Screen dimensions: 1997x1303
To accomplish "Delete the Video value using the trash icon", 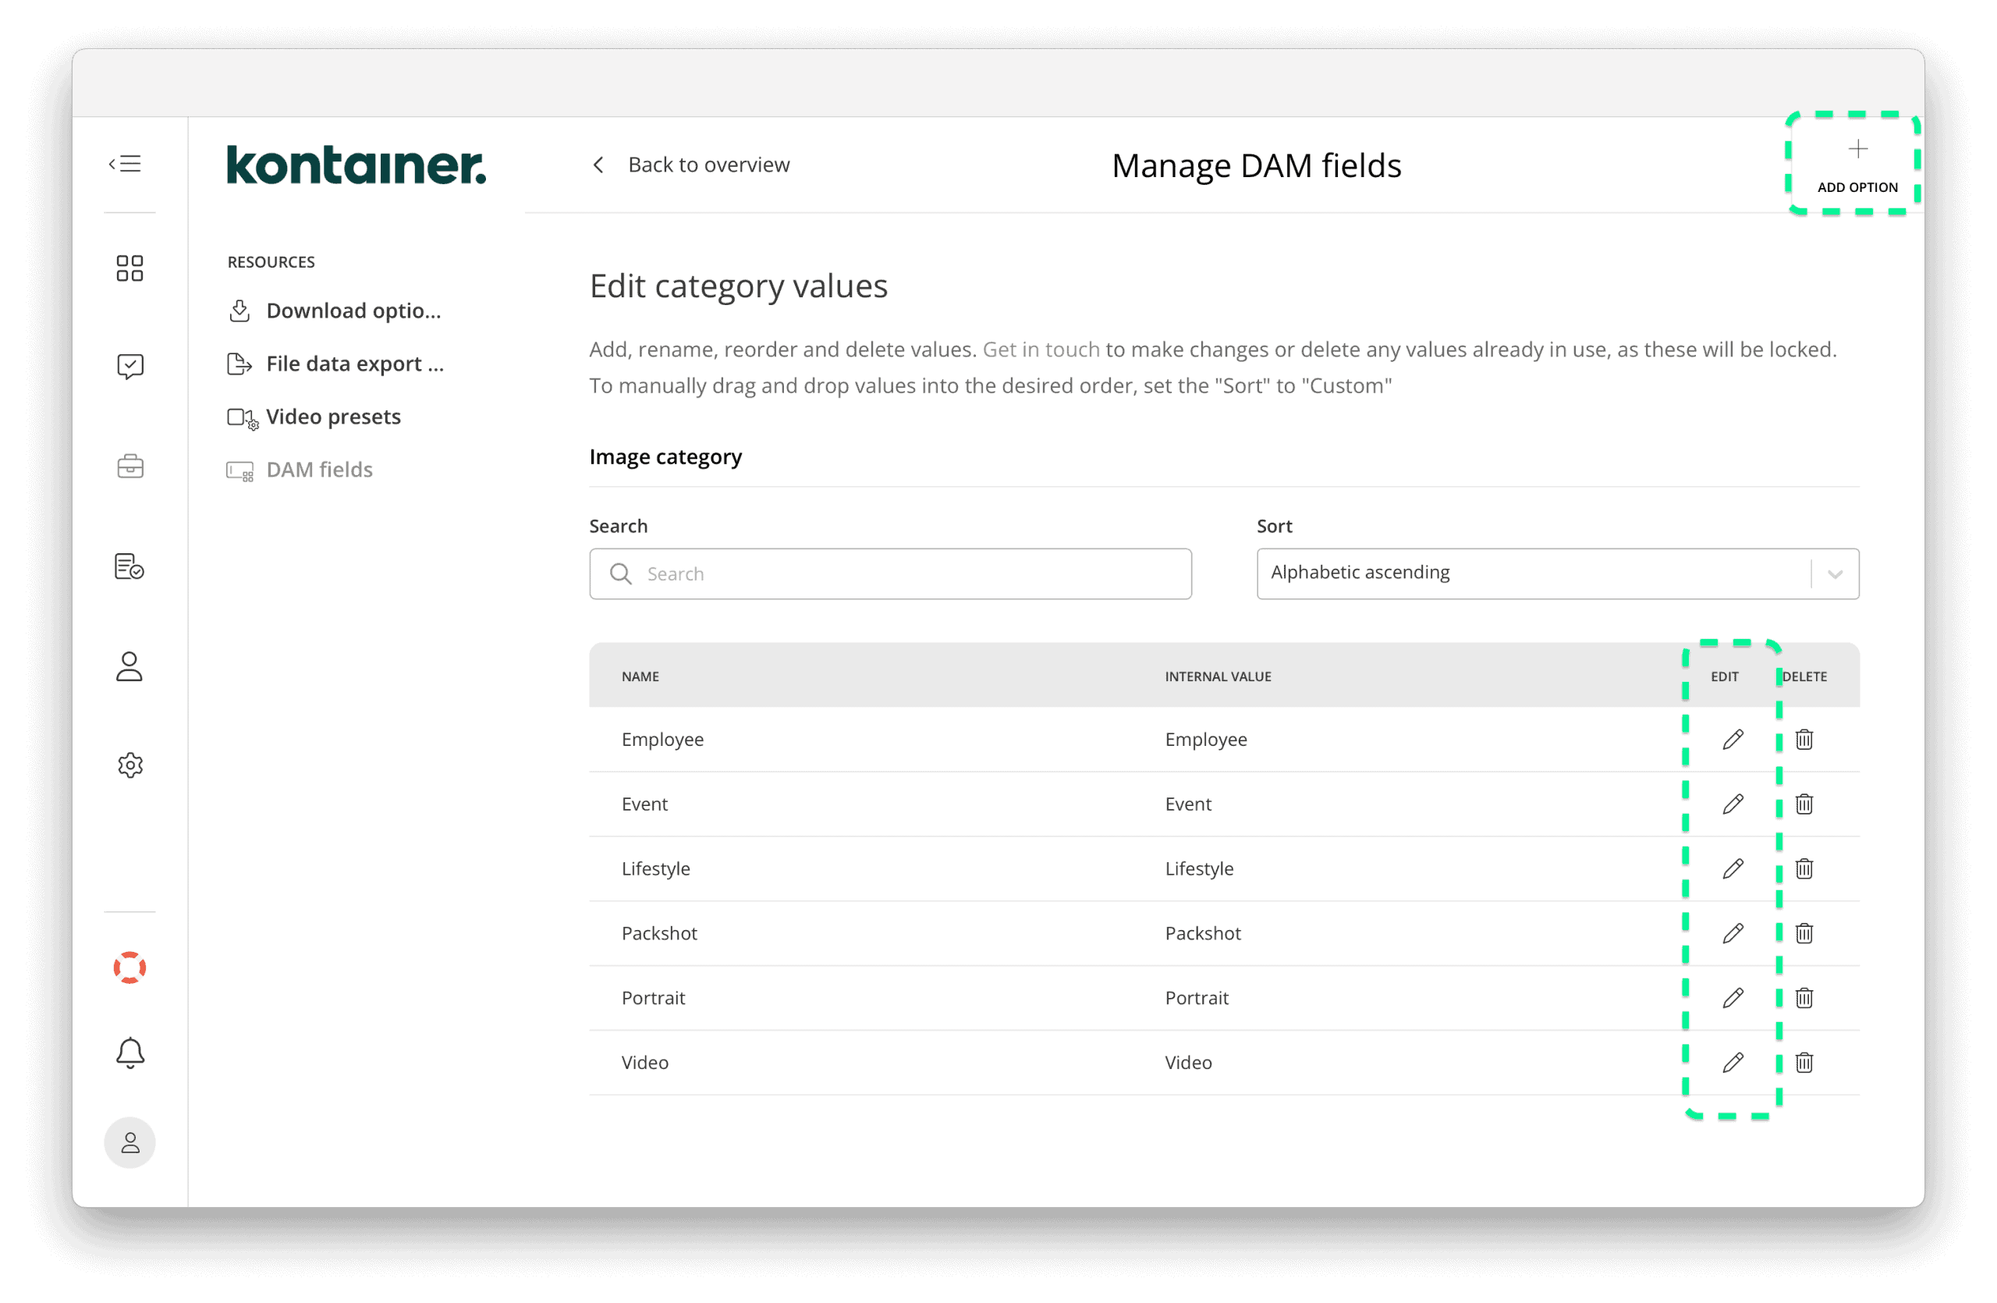I will (x=1804, y=1062).
